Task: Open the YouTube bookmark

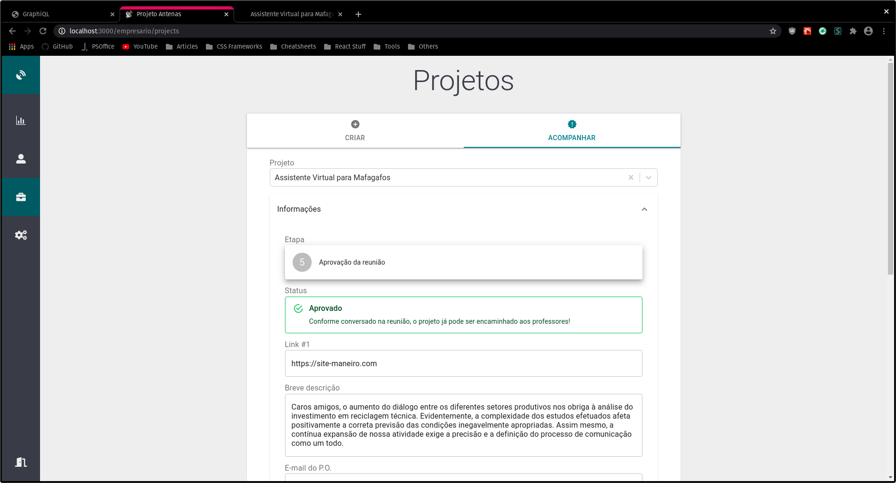Action: [x=140, y=47]
